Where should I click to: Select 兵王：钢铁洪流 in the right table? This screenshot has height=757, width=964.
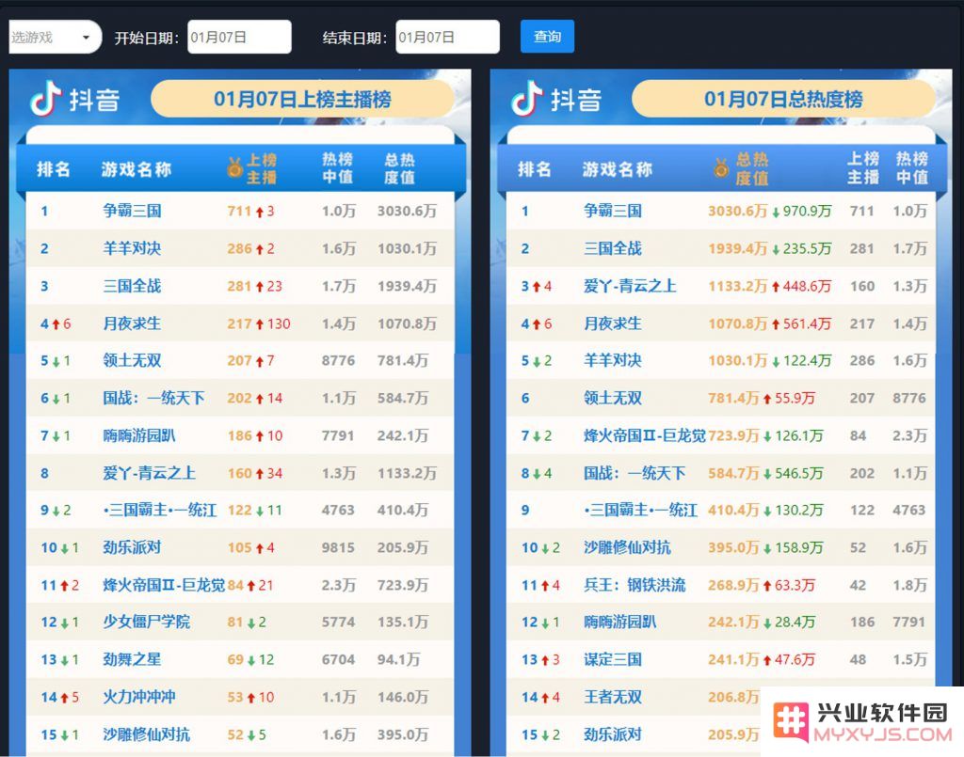[x=635, y=585]
